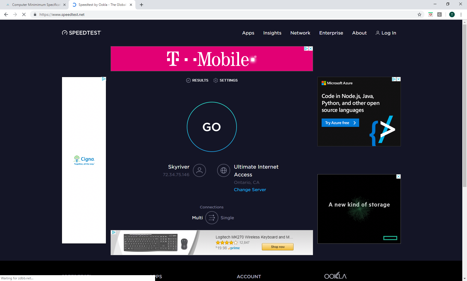Open the Enterprise menu
This screenshot has width=467, height=281.
point(331,33)
